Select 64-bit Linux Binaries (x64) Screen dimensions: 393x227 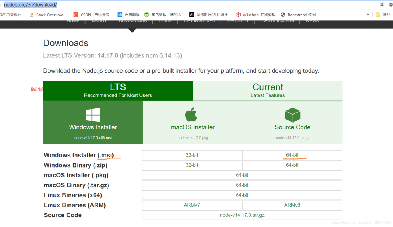(x=242, y=195)
